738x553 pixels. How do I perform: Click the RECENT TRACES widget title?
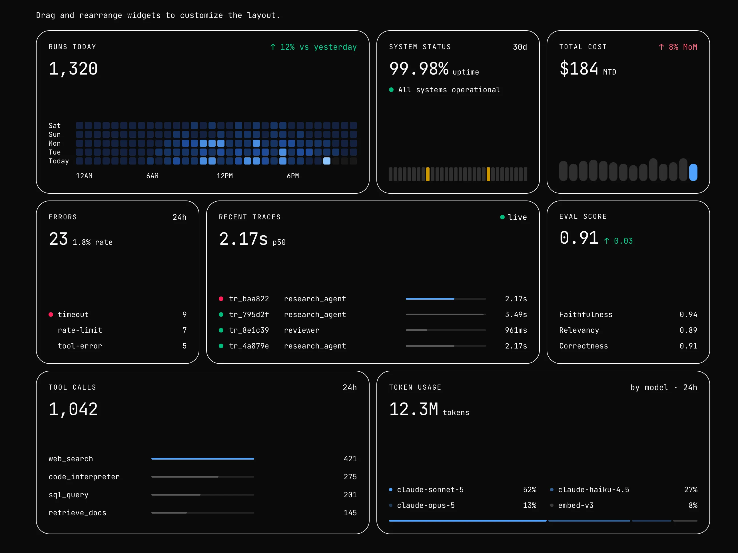point(250,217)
